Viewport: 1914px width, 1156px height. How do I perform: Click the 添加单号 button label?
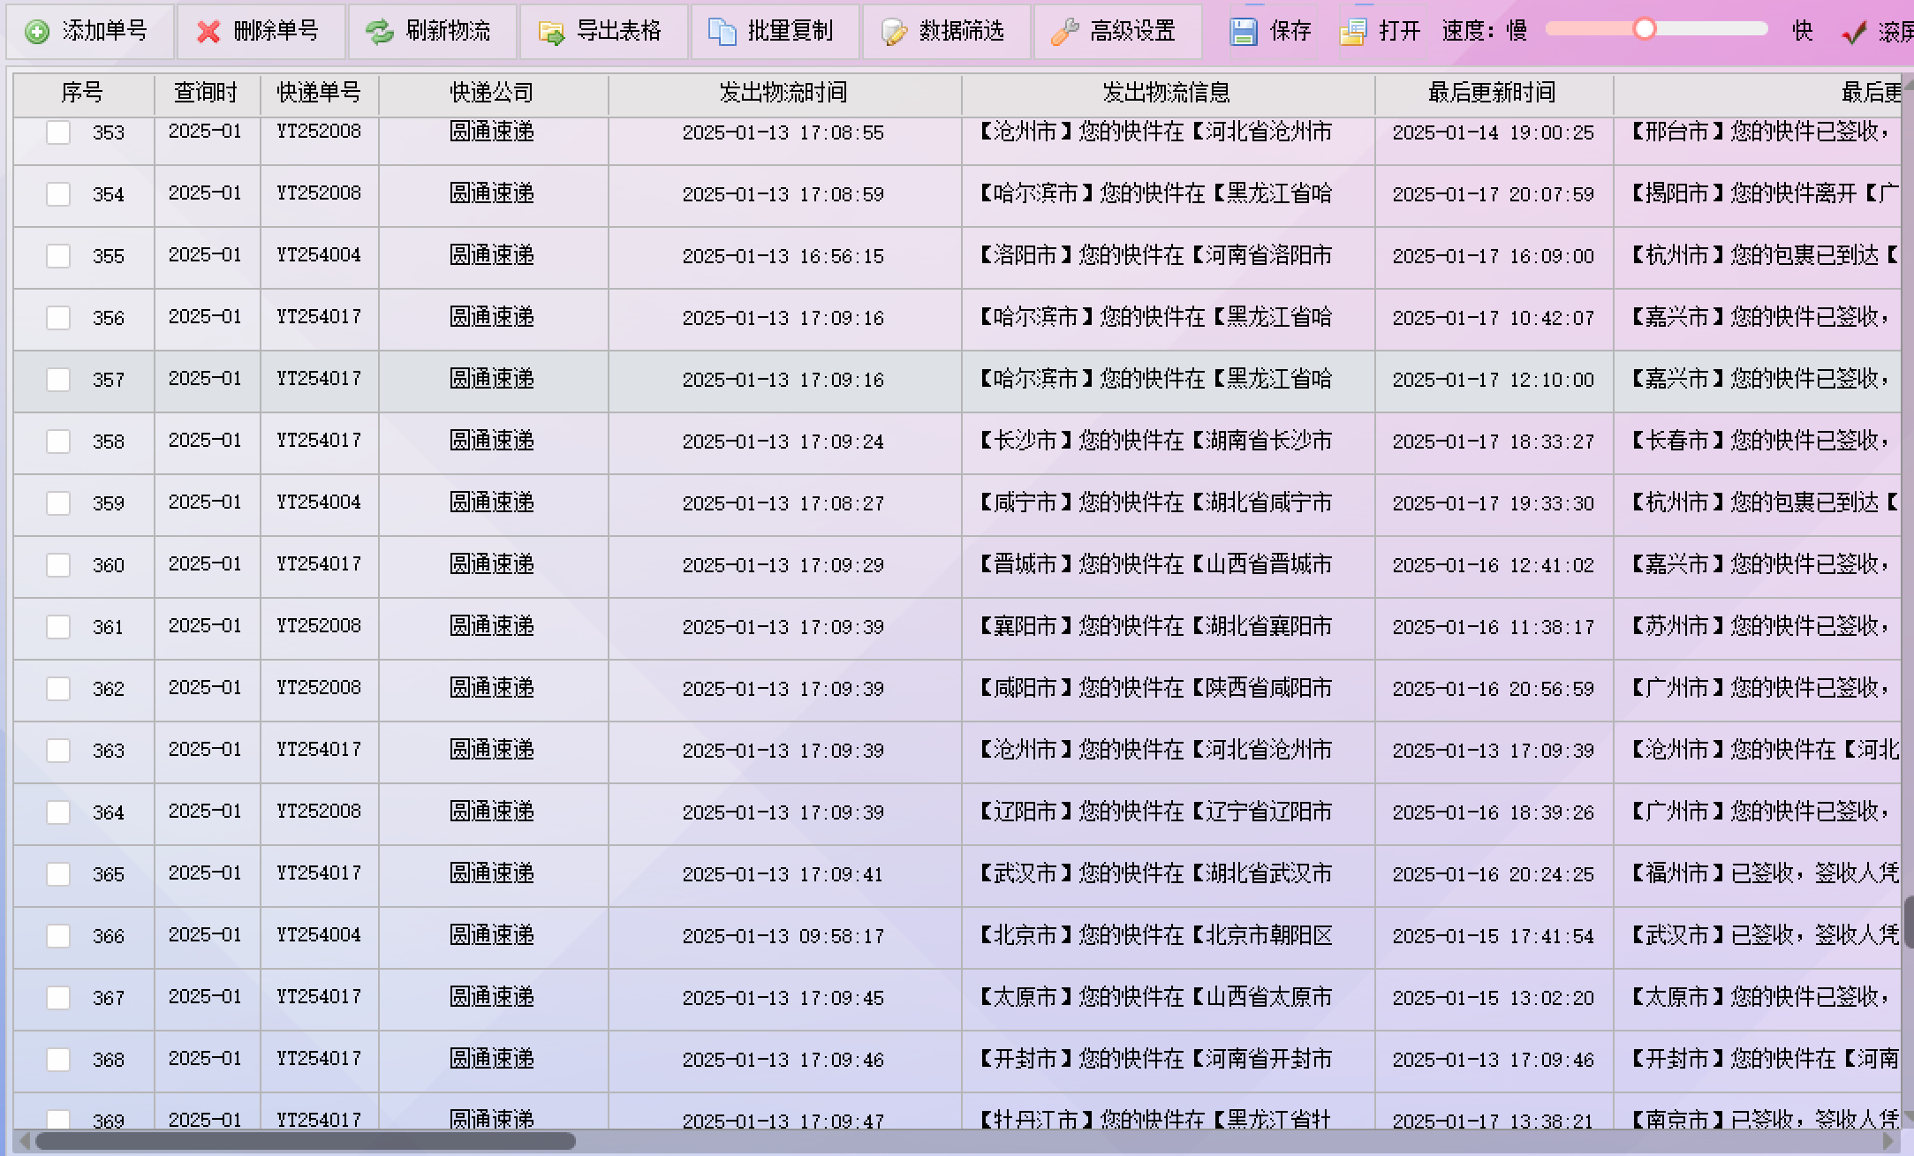click(105, 31)
